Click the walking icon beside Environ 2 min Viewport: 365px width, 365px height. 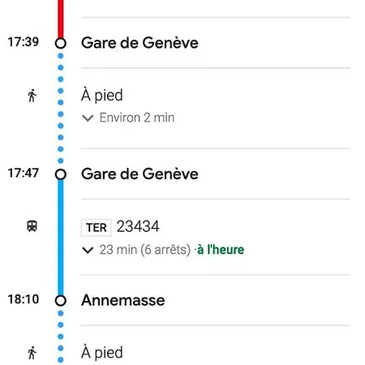[32, 96]
